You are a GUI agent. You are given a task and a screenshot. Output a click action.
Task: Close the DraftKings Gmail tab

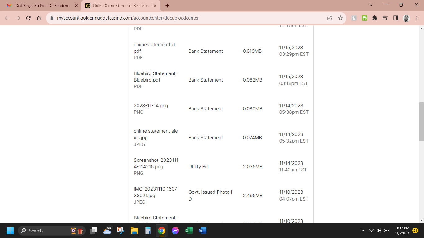pos(76,6)
